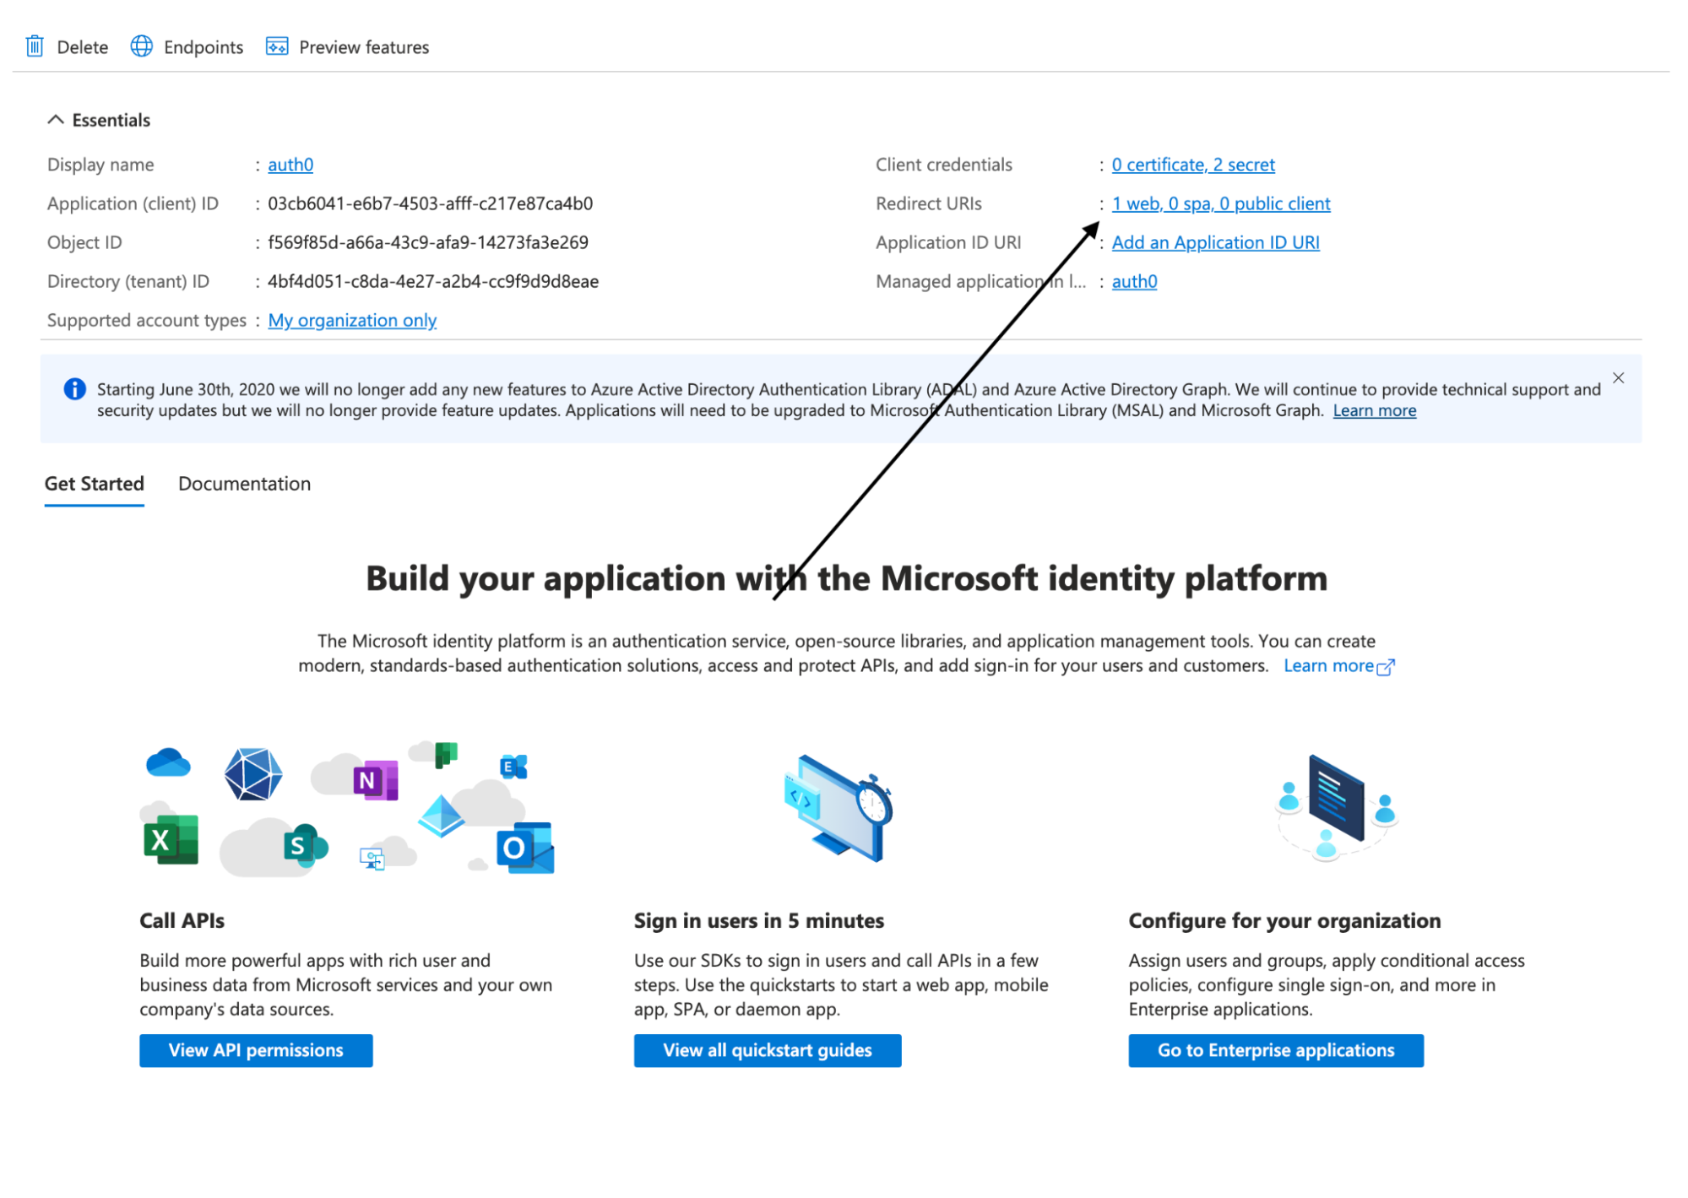Click the monitor with stopwatch illustration
Screen dimensions: 1688x1198
pyautogui.click(x=839, y=808)
